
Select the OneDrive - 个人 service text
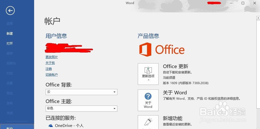(69, 126)
